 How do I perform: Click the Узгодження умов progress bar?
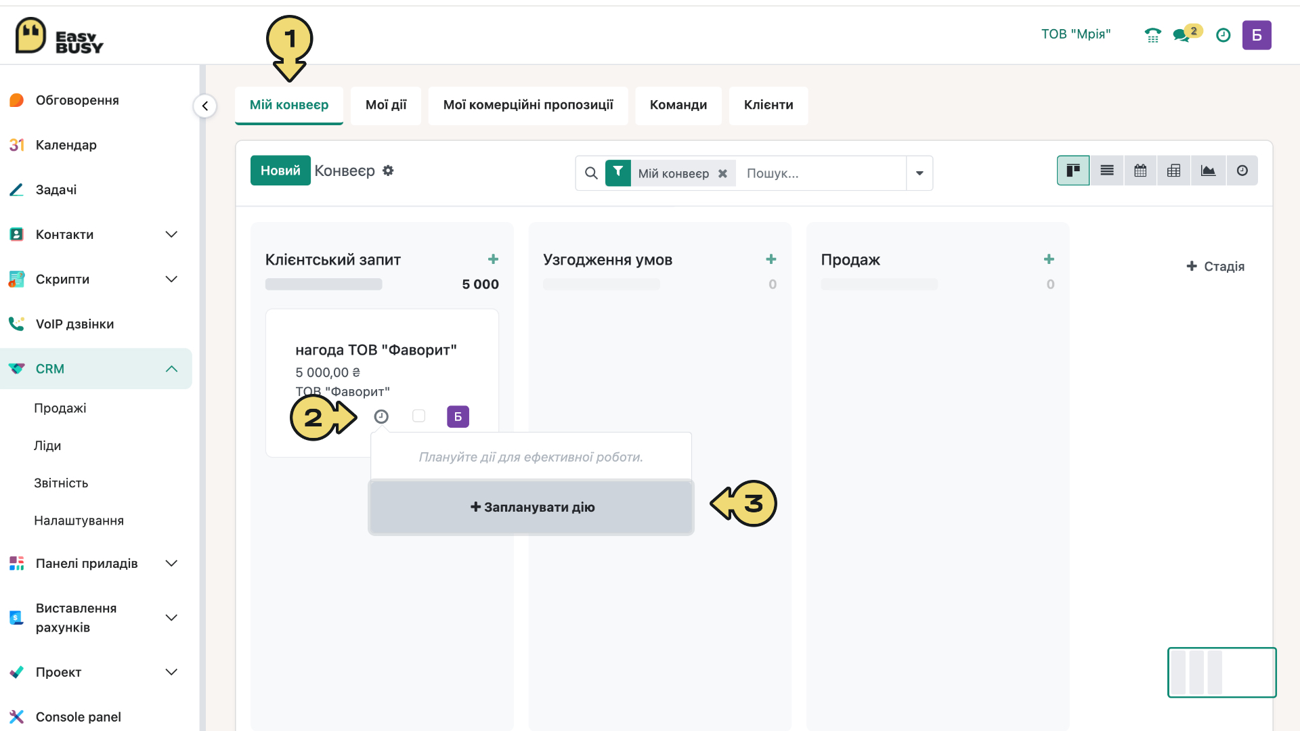coord(601,284)
